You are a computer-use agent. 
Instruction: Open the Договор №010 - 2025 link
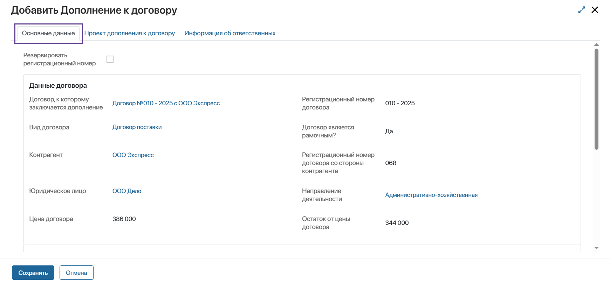click(x=166, y=103)
